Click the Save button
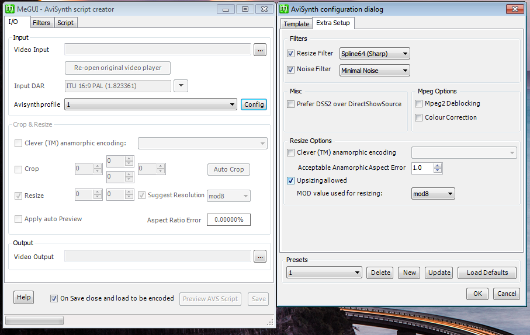The height and width of the screenshot is (335, 530). point(259,299)
